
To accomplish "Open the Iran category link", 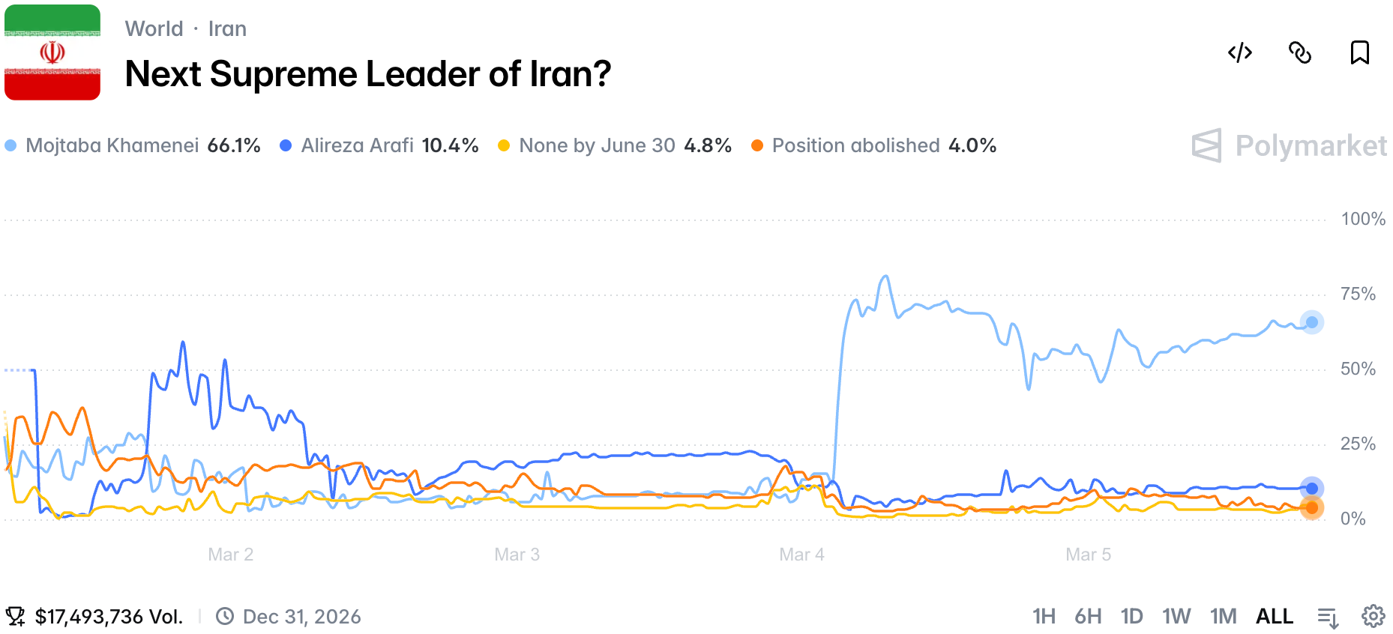I will click(x=227, y=28).
